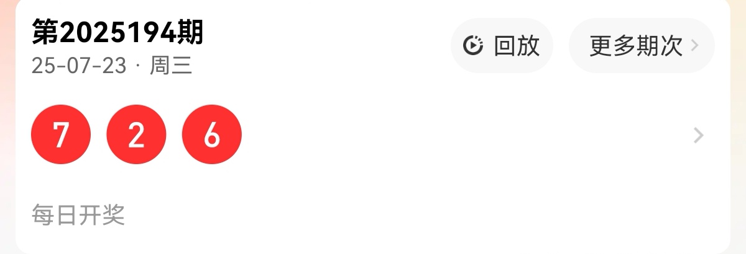Click the red ball numbered 6
This screenshot has width=746, height=254.
pyautogui.click(x=212, y=135)
